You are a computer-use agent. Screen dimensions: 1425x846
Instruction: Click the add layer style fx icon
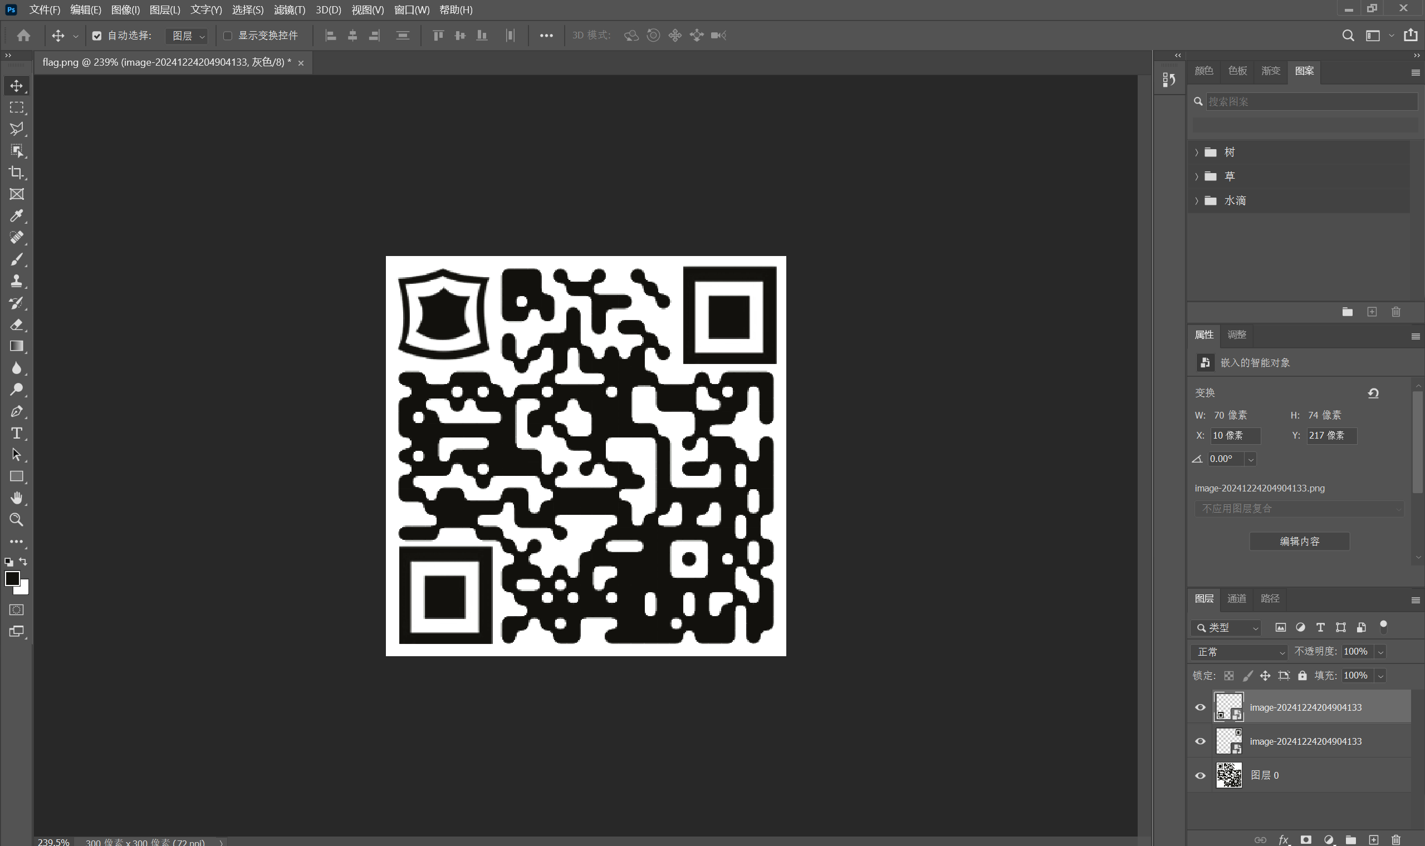click(1284, 839)
